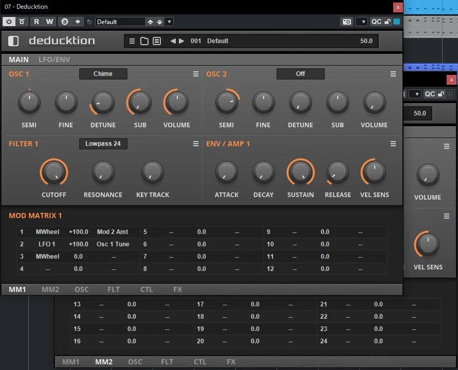Toggle the plugin power bypass button
This screenshot has height=370, width=458.
point(9,22)
